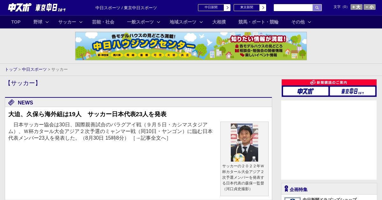Click the 東京中日スポーツ header logo
The image size is (382, 200).
(51, 8)
